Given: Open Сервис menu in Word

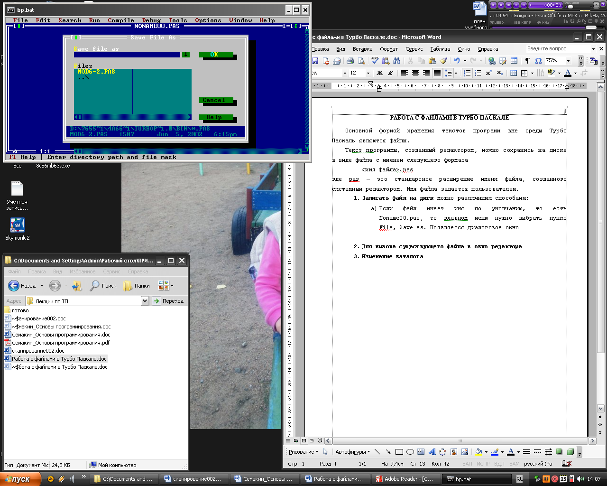Looking at the screenshot, I should (414, 49).
